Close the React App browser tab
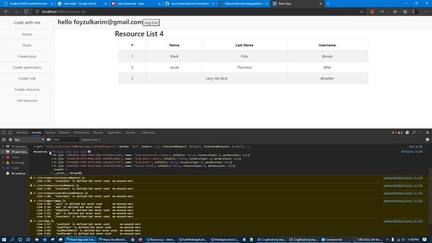 click(x=321, y=3)
